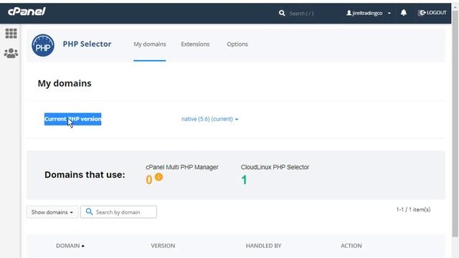Click the CloudLinux PHP Selector label
Screen dimensions: 459x258
275,167
